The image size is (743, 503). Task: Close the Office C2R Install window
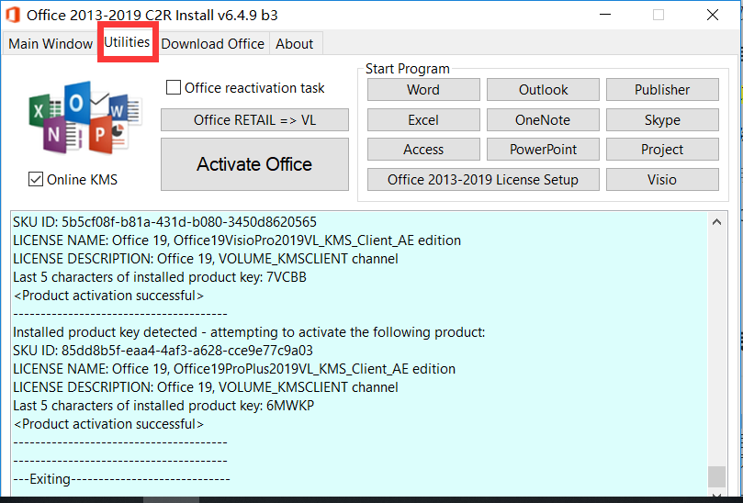(x=712, y=15)
